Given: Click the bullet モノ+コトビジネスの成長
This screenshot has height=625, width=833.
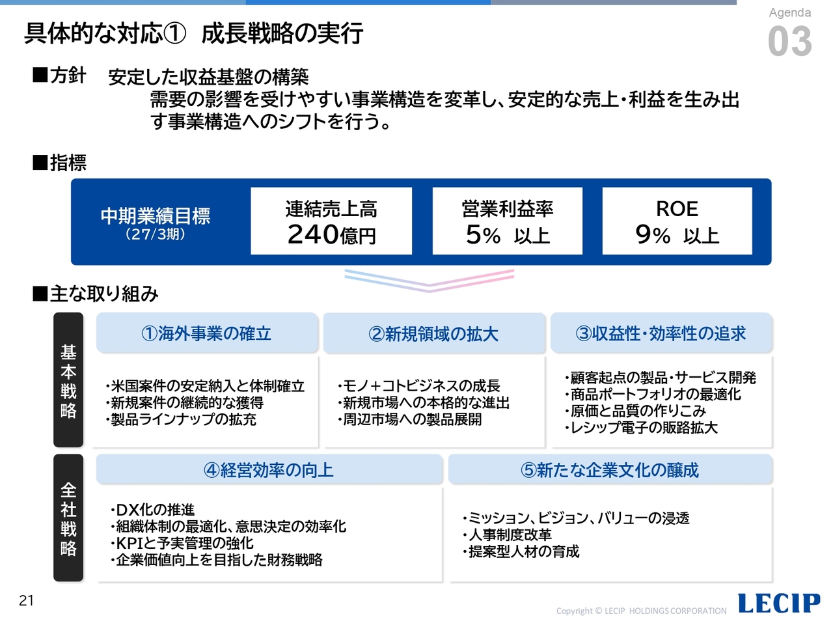Looking at the screenshot, I should point(419,386).
